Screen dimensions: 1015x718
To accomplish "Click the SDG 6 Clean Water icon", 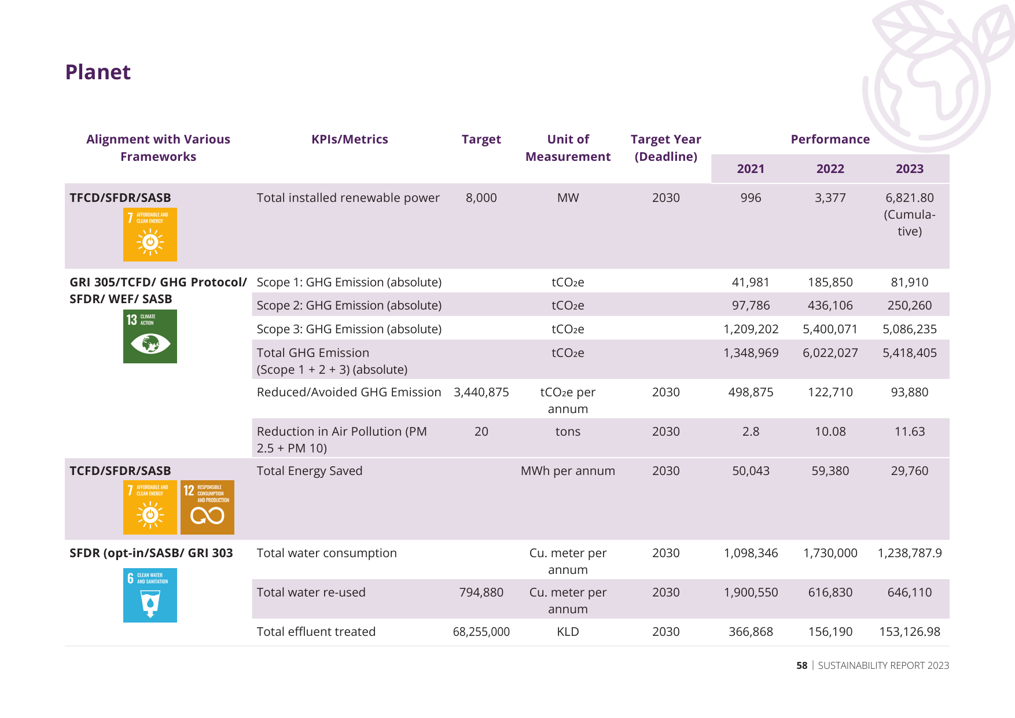I will pyautogui.click(x=150, y=595).
